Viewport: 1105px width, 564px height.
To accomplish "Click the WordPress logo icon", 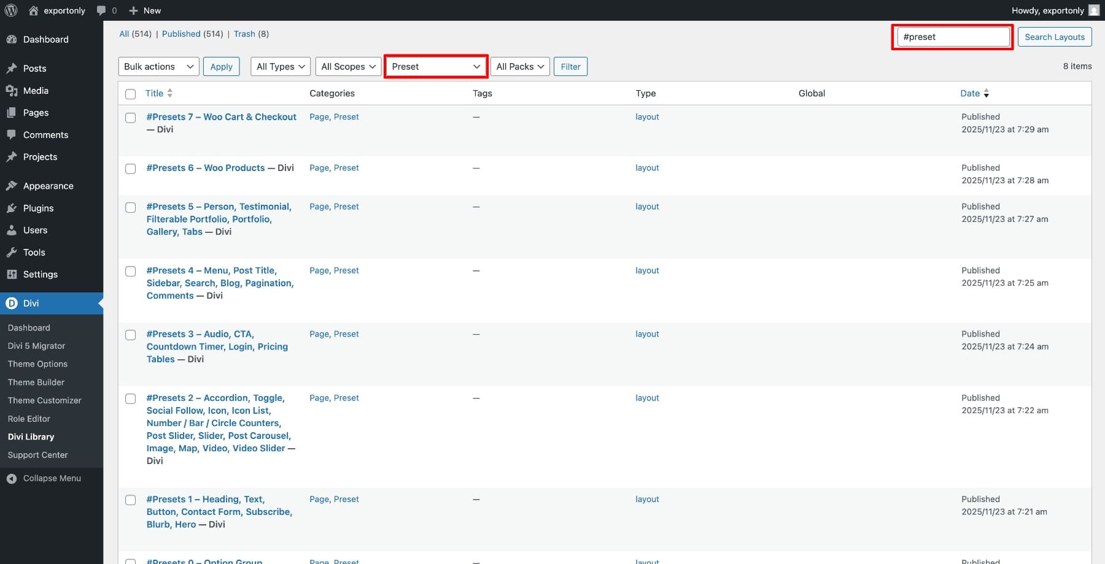I will 11,10.
